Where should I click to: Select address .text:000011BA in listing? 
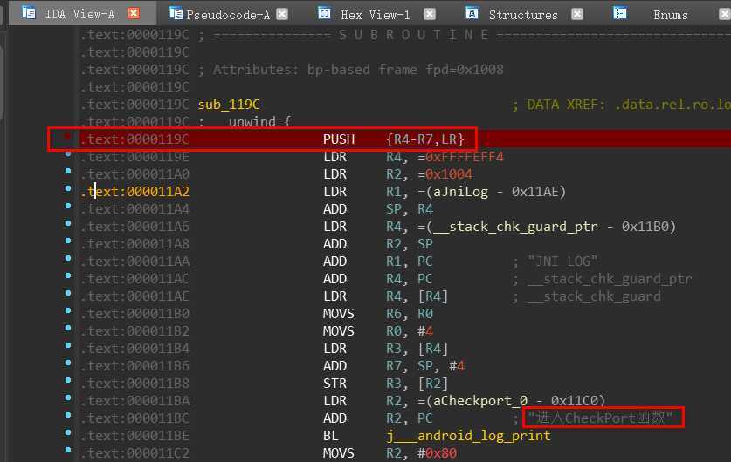(x=134, y=401)
